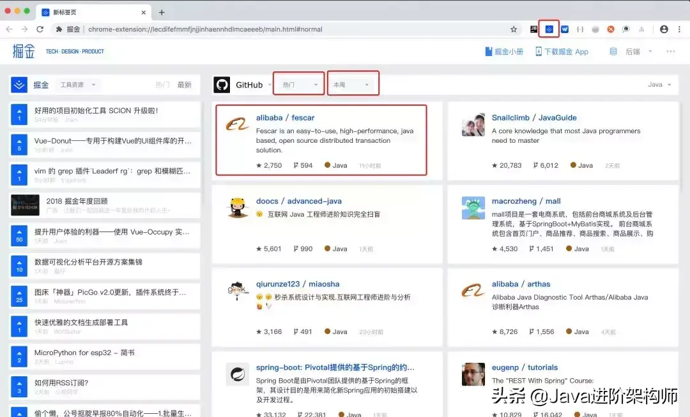Click the Juejin extension icon in toolbar
This screenshot has width=690, height=417.
pyautogui.click(x=549, y=29)
